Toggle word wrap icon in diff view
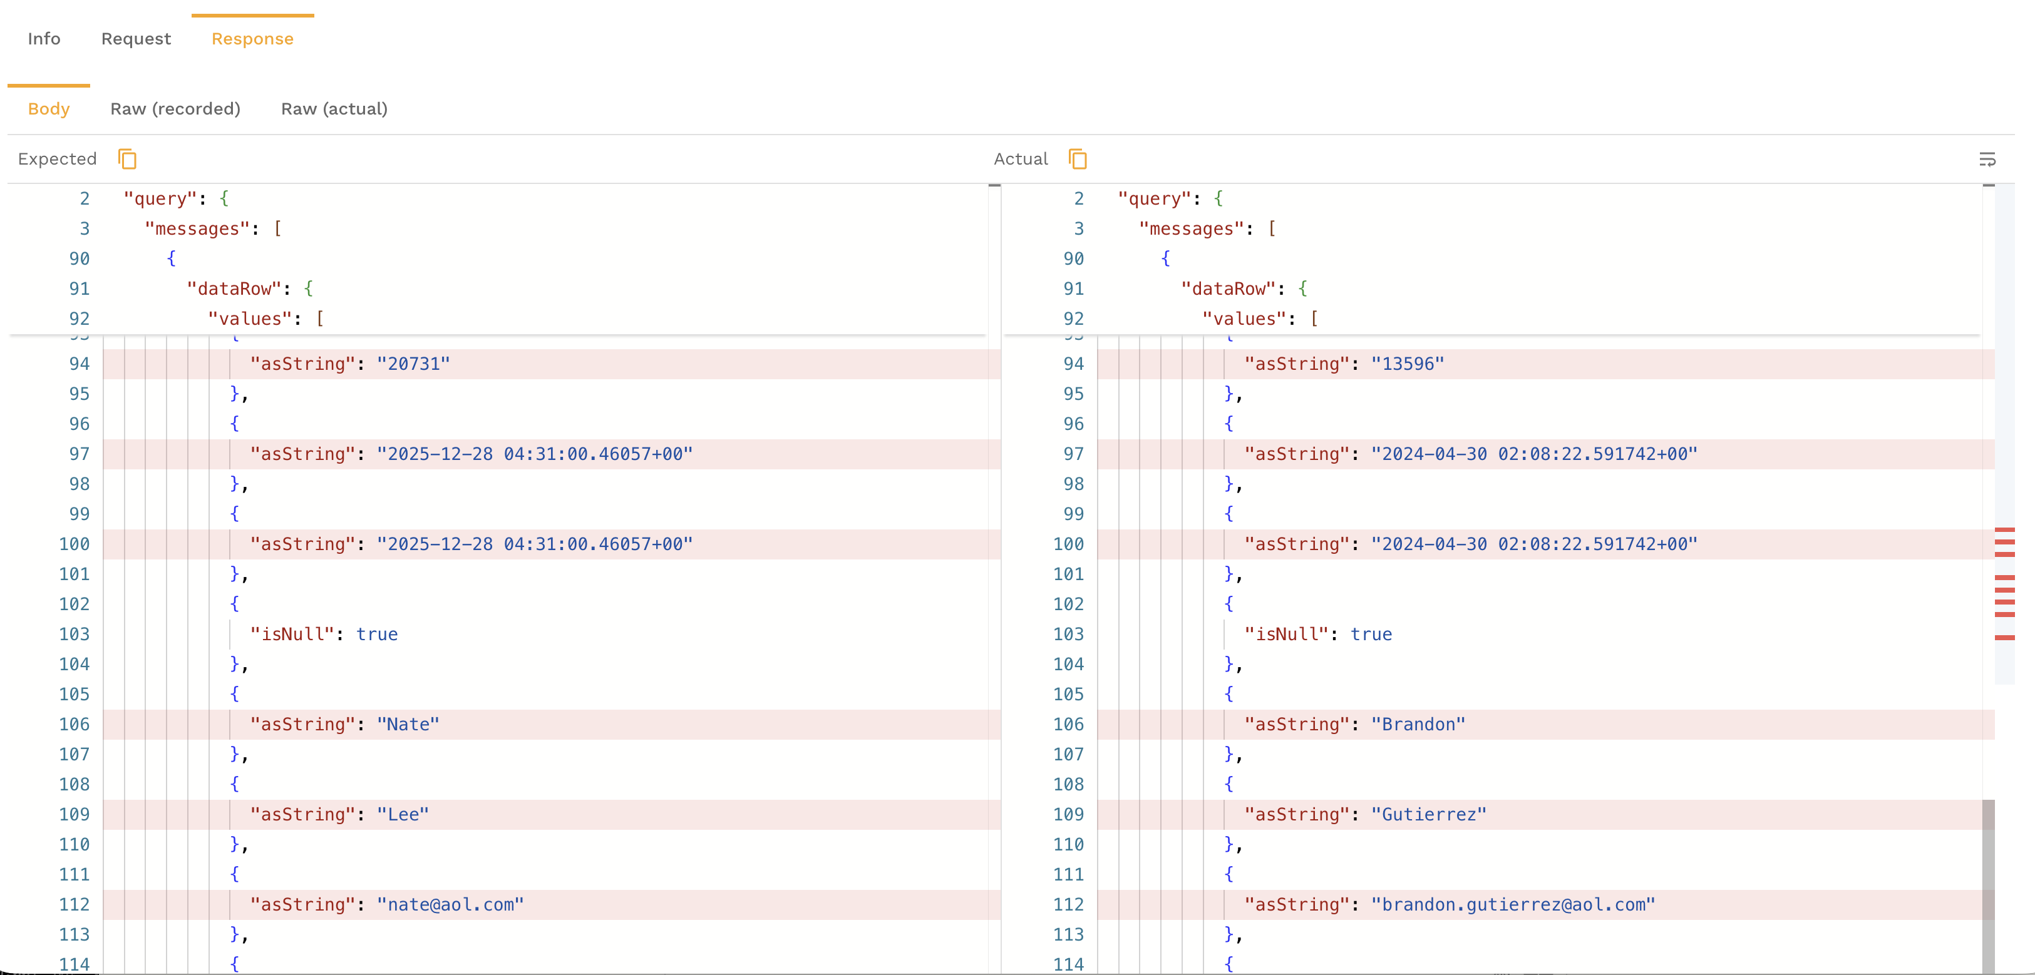 (x=1987, y=160)
